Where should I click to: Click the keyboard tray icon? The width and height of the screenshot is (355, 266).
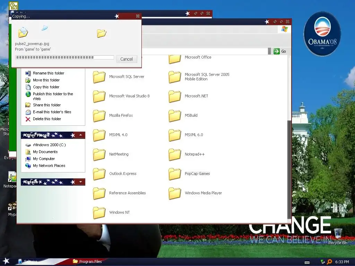pyautogui.click(x=307, y=263)
